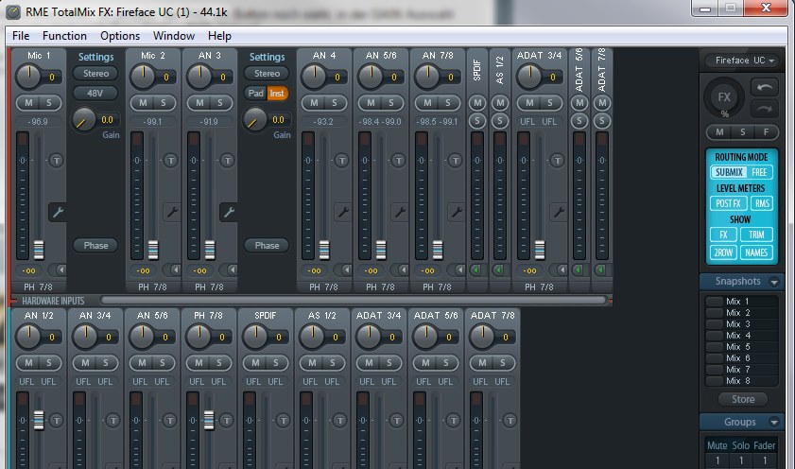This screenshot has width=795, height=469.
Task: Open the Fireface UC device dropdown
Action: 744,61
